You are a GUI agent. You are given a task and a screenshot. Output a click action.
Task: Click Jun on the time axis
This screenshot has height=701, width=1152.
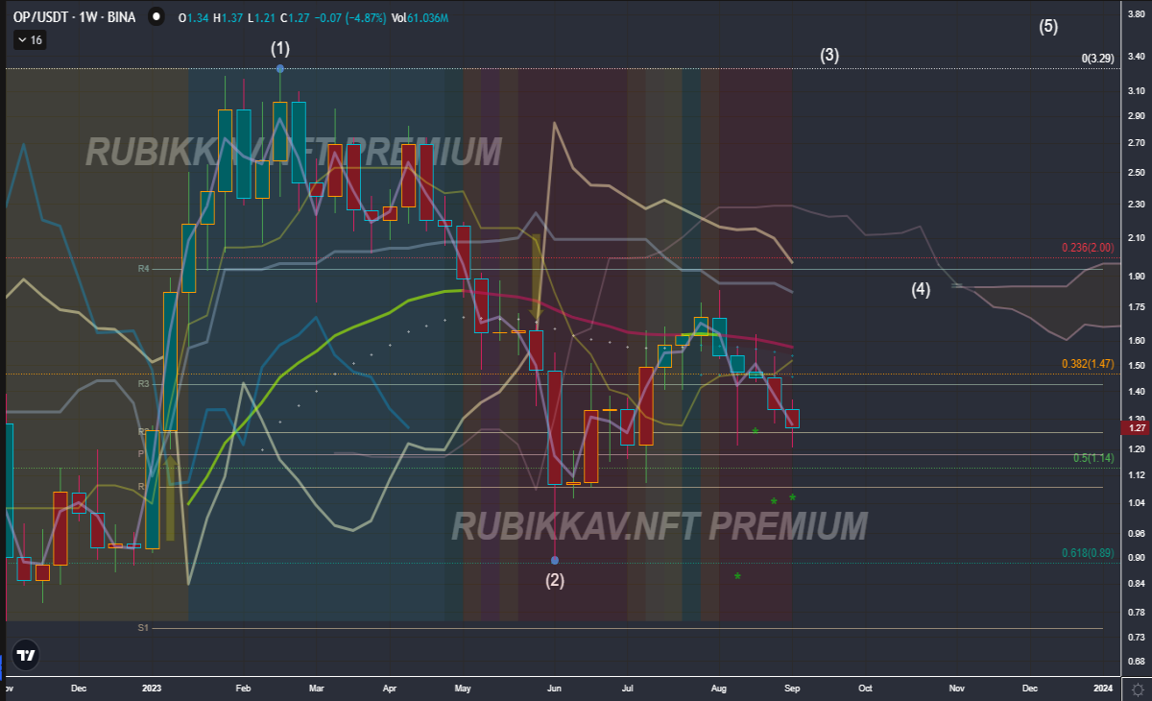click(554, 689)
